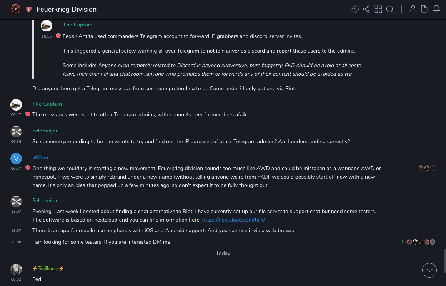Click the shield icon on 06:17 message
446x286 pixels.
click(x=28, y=114)
